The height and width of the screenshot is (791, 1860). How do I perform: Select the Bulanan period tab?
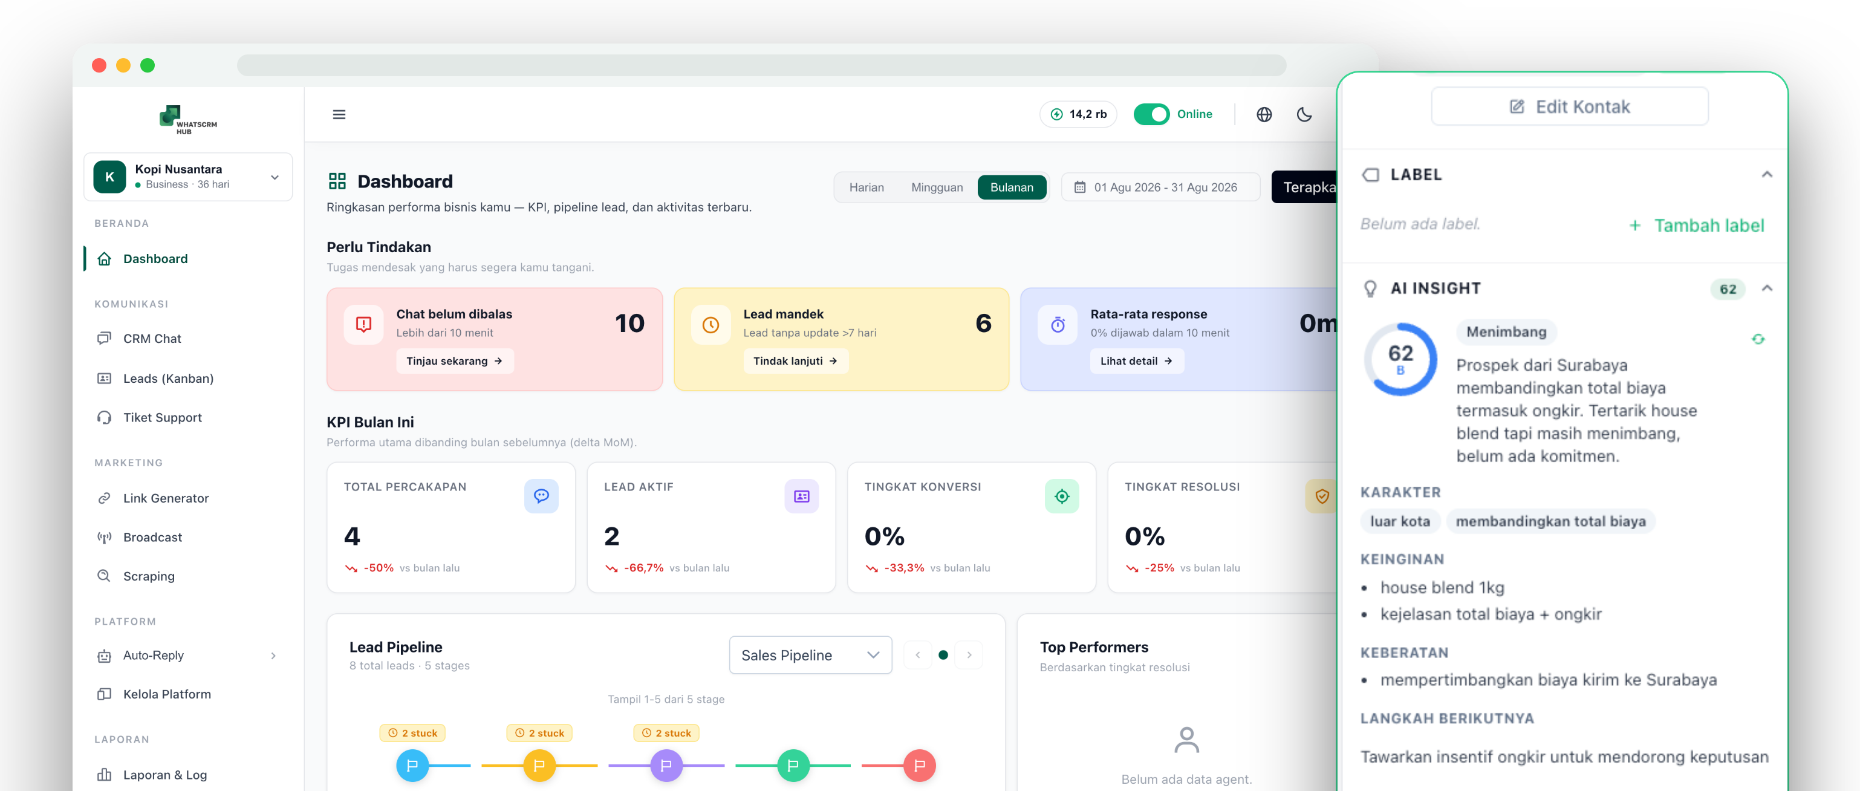tap(1012, 187)
